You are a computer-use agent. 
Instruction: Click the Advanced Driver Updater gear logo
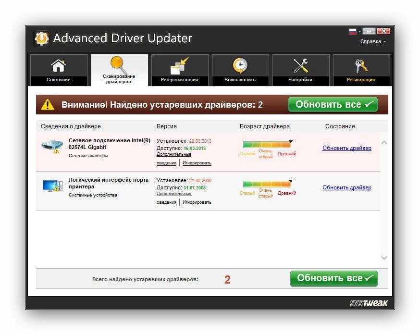[41, 38]
